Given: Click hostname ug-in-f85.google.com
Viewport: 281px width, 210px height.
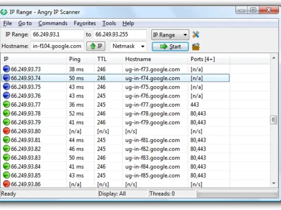Looking at the screenshot, I should (x=152, y=175).
